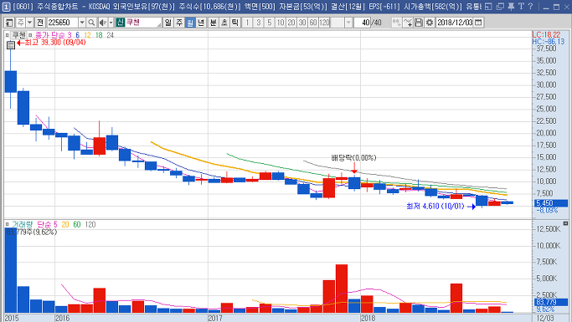Click the speaker sound alert icon
The height and width of the screenshot is (322, 572).
[x=102, y=23]
